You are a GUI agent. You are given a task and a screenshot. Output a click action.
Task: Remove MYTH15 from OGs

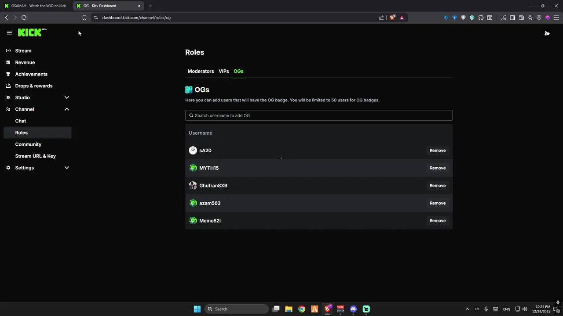click(x=438, y=168)
